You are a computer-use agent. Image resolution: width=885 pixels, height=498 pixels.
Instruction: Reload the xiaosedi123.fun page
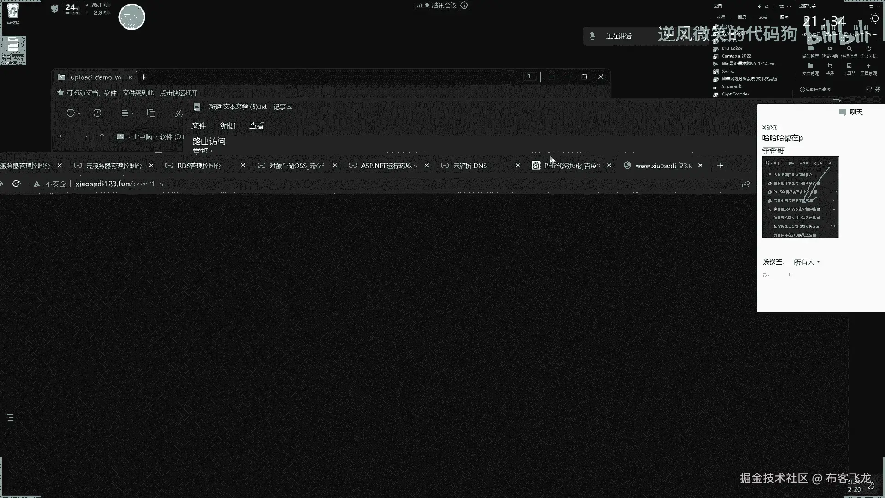pyautogui.click(x=16, y=184)
